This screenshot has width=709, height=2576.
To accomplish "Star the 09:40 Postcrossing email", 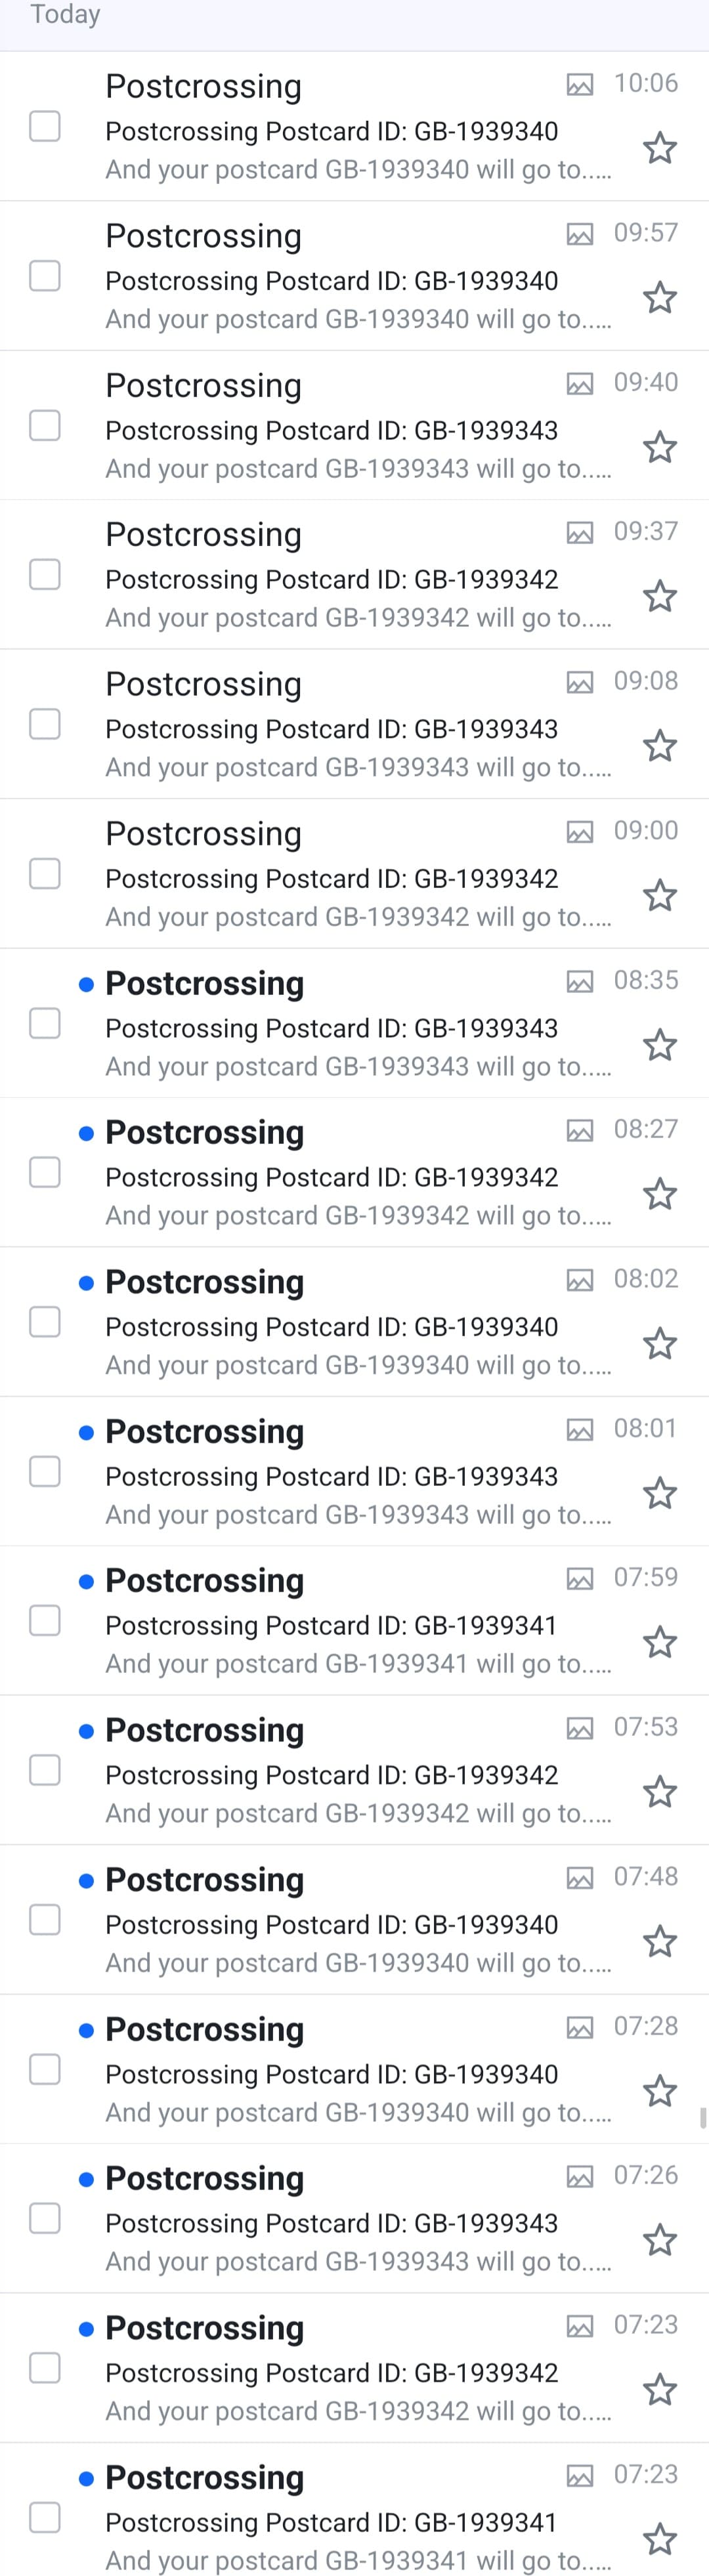I will tap(659, 448).
